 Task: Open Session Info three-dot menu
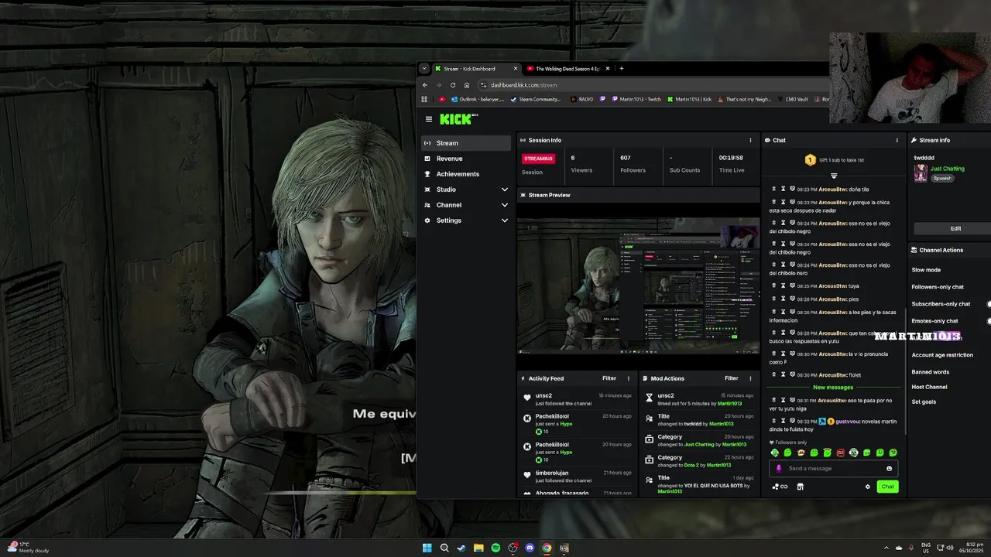pos(750,140)
